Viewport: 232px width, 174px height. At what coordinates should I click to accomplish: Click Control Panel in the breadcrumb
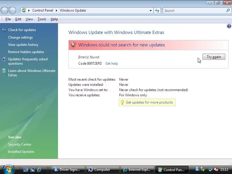tap(43, 10)
